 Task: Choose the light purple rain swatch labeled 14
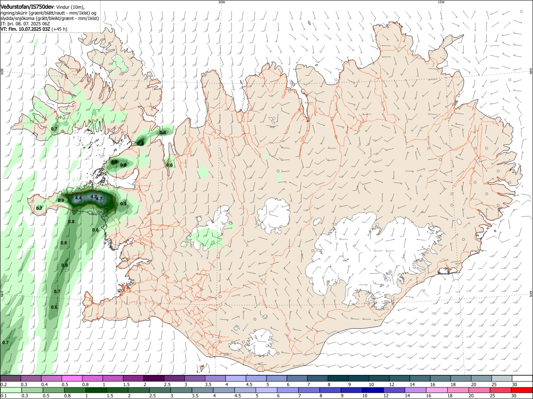416,390
